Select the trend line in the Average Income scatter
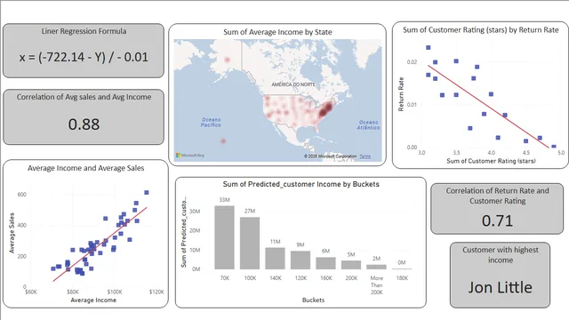Viewport: 569px width, 320px height. 100,244
